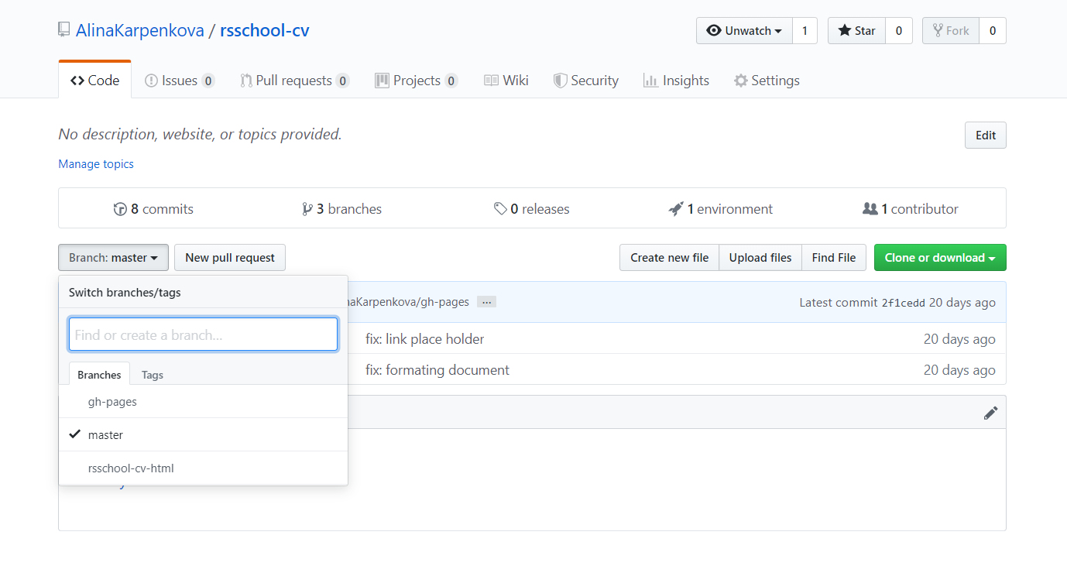Click the Manage topics link
Viewport: 1067px width, 566px height.
pyautogui.click(x=95, y=163)
